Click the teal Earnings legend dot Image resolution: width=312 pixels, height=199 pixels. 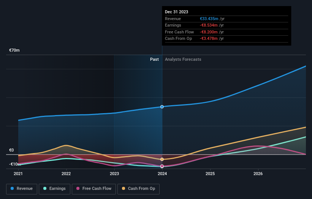click(x=45, y=188)
